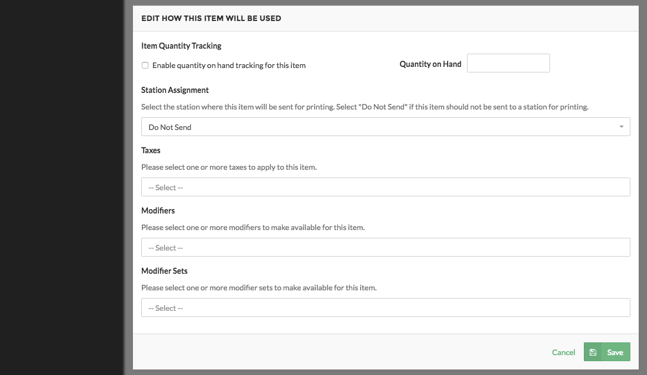Image resolution: width=647 pixels, height=375 pixels.
Task: Click the 'Edit How This Item Will Be Used' header
Action: pos(211,18)
